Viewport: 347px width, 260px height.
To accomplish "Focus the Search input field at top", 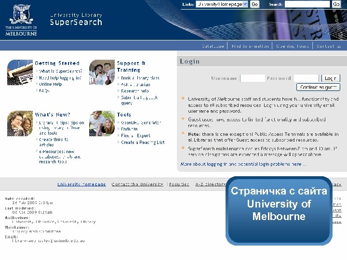I will 307,4.
